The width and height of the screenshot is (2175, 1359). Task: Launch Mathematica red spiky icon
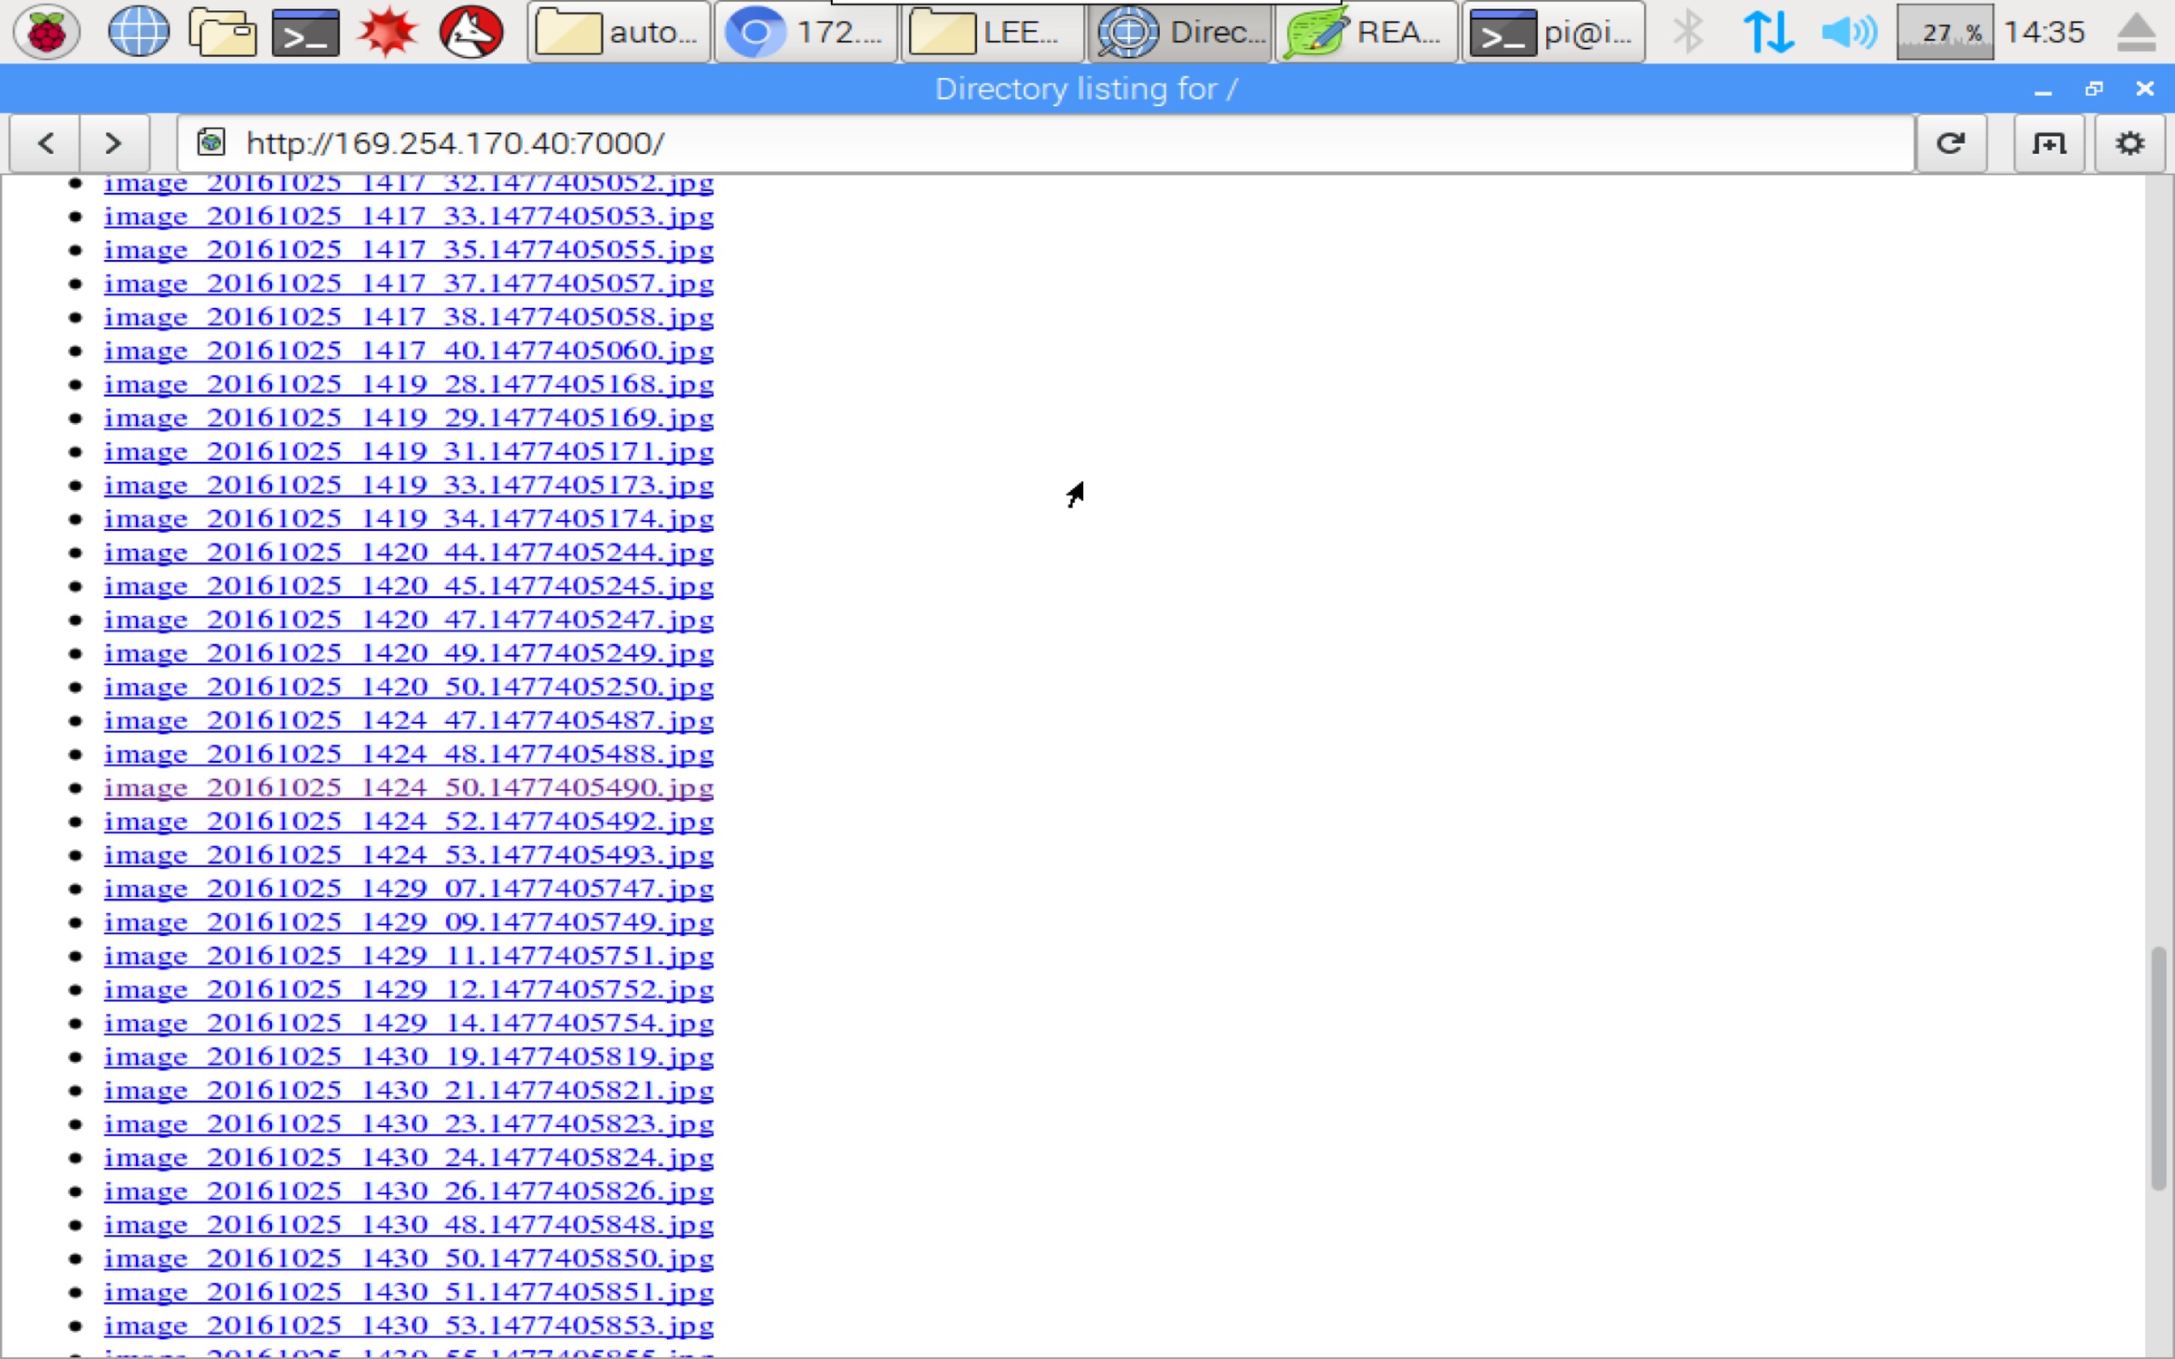pos(388,33)
